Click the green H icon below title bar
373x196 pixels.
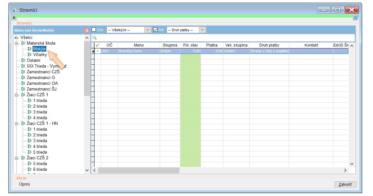14,18
